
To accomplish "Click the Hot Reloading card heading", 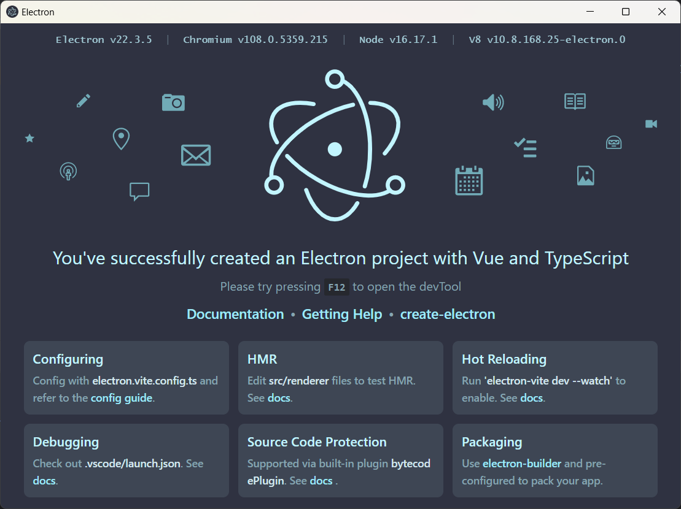I will tap(504, 359).
